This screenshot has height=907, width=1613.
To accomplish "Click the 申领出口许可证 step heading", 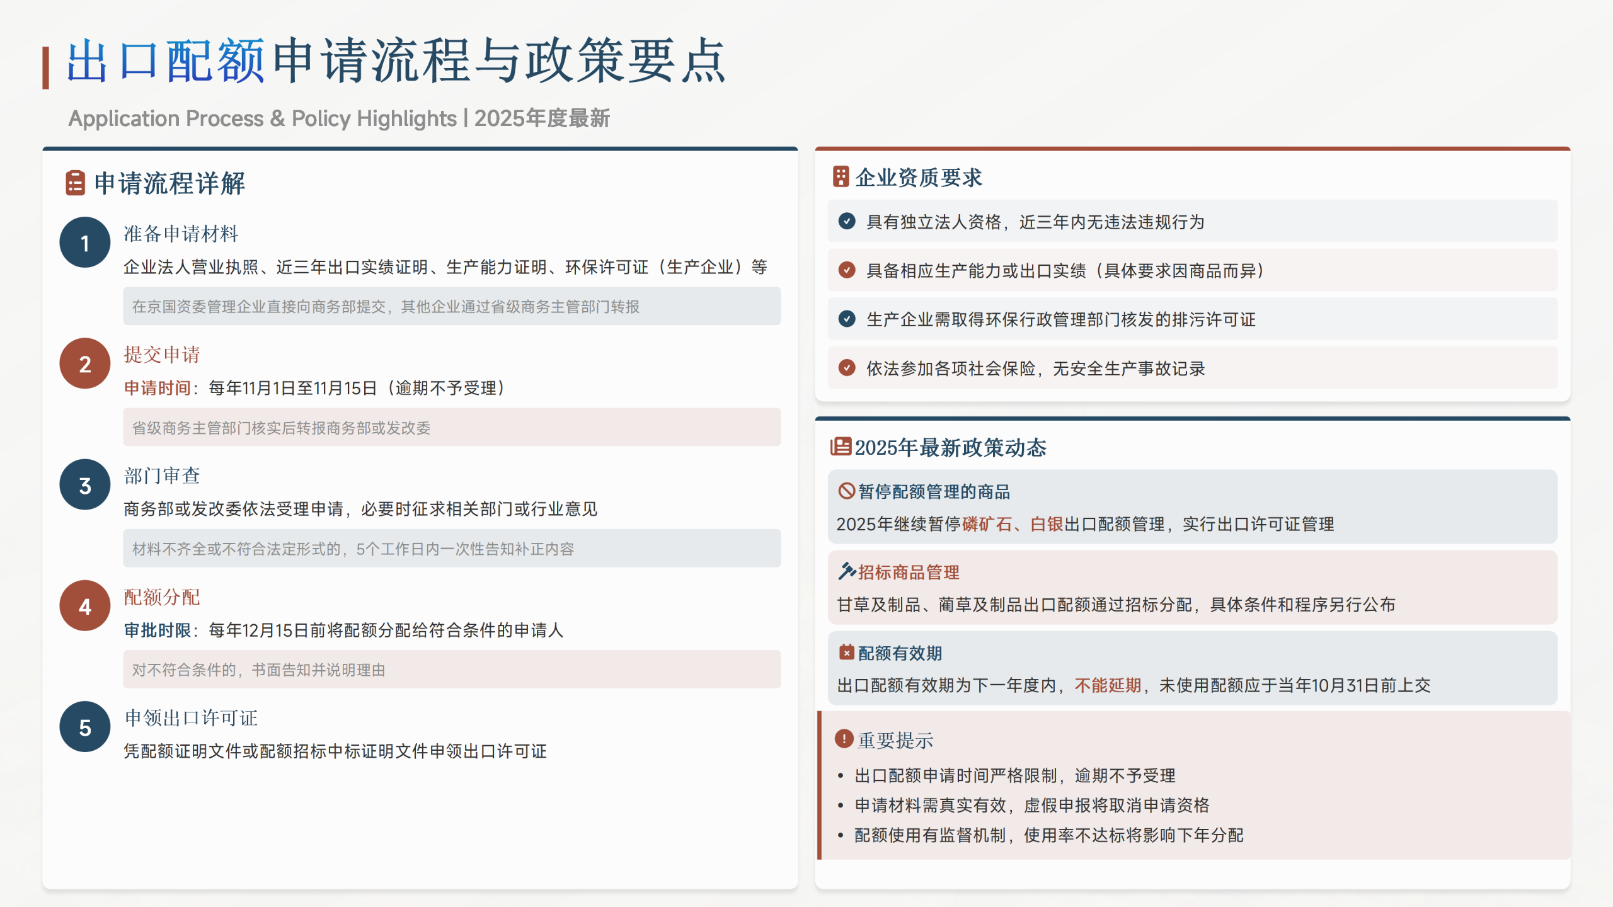I will (191, 717).
